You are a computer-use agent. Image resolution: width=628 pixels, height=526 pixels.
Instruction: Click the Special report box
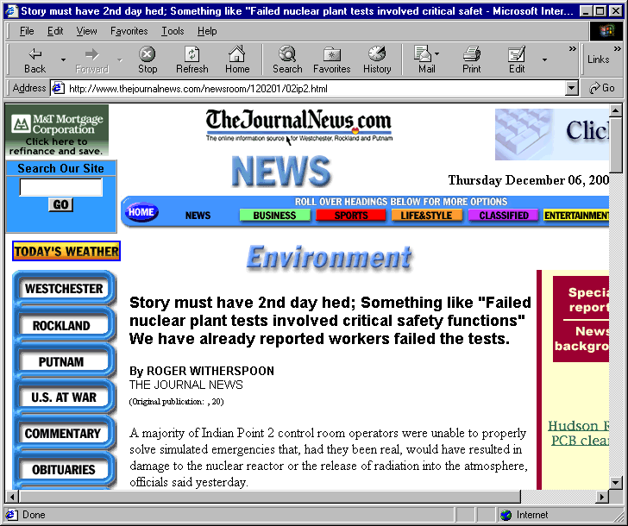pyautogui.click(x=581, y=319)
